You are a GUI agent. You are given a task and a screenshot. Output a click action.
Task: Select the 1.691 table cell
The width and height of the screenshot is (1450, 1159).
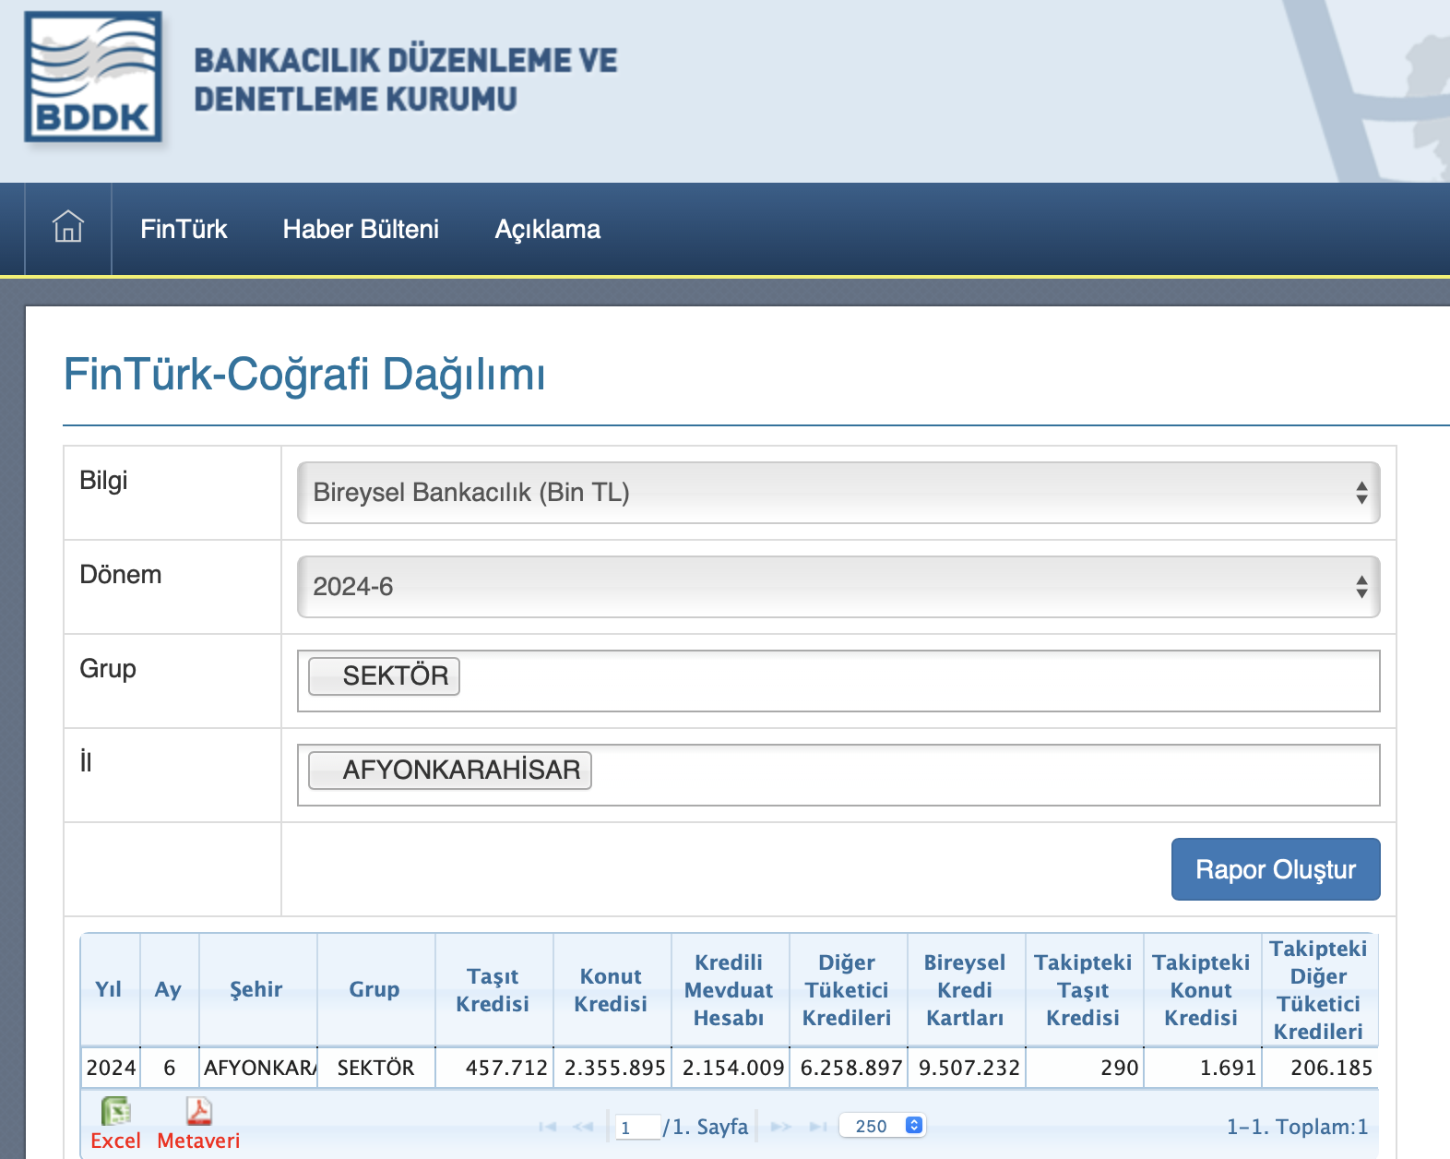pyautogui.click(x=1203, y=1068)
